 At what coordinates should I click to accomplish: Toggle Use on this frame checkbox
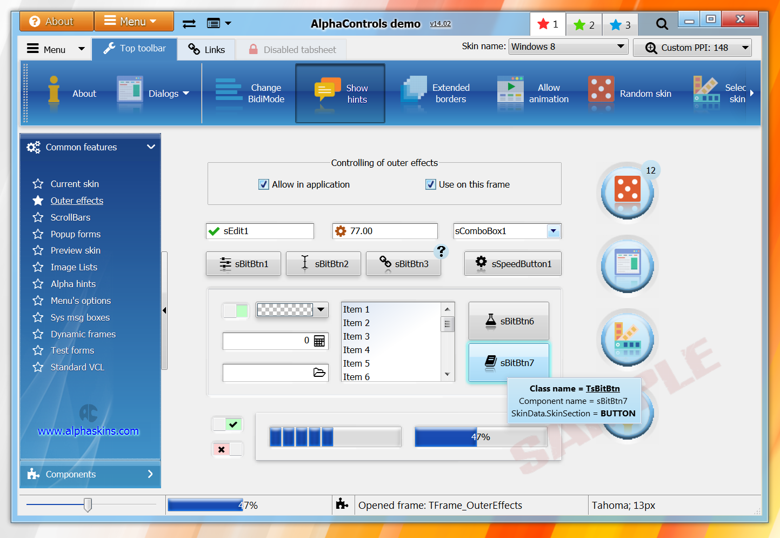pyautogui.click(x=431, y=184)
